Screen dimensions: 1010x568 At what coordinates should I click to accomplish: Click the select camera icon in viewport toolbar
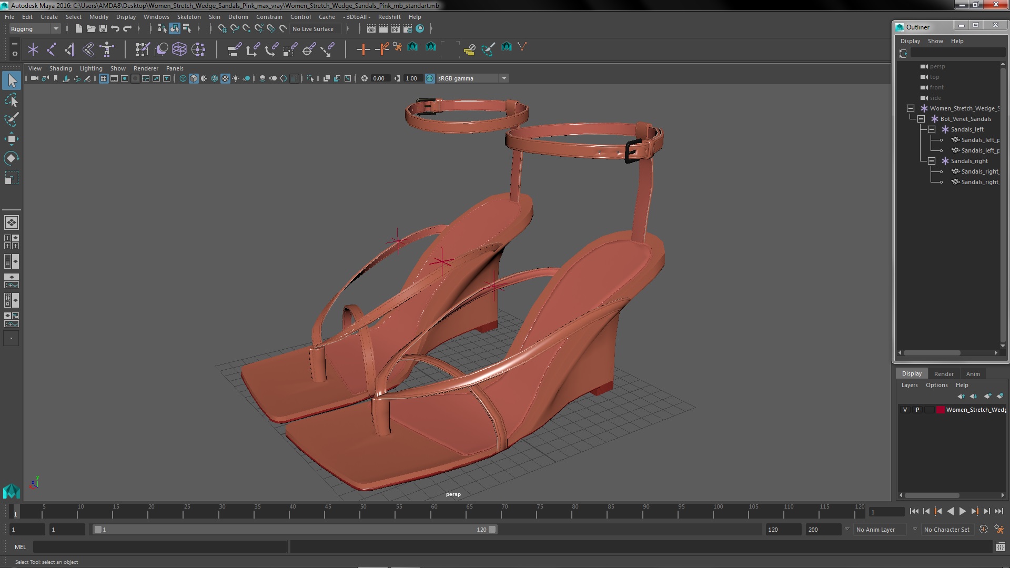[34, 78]
